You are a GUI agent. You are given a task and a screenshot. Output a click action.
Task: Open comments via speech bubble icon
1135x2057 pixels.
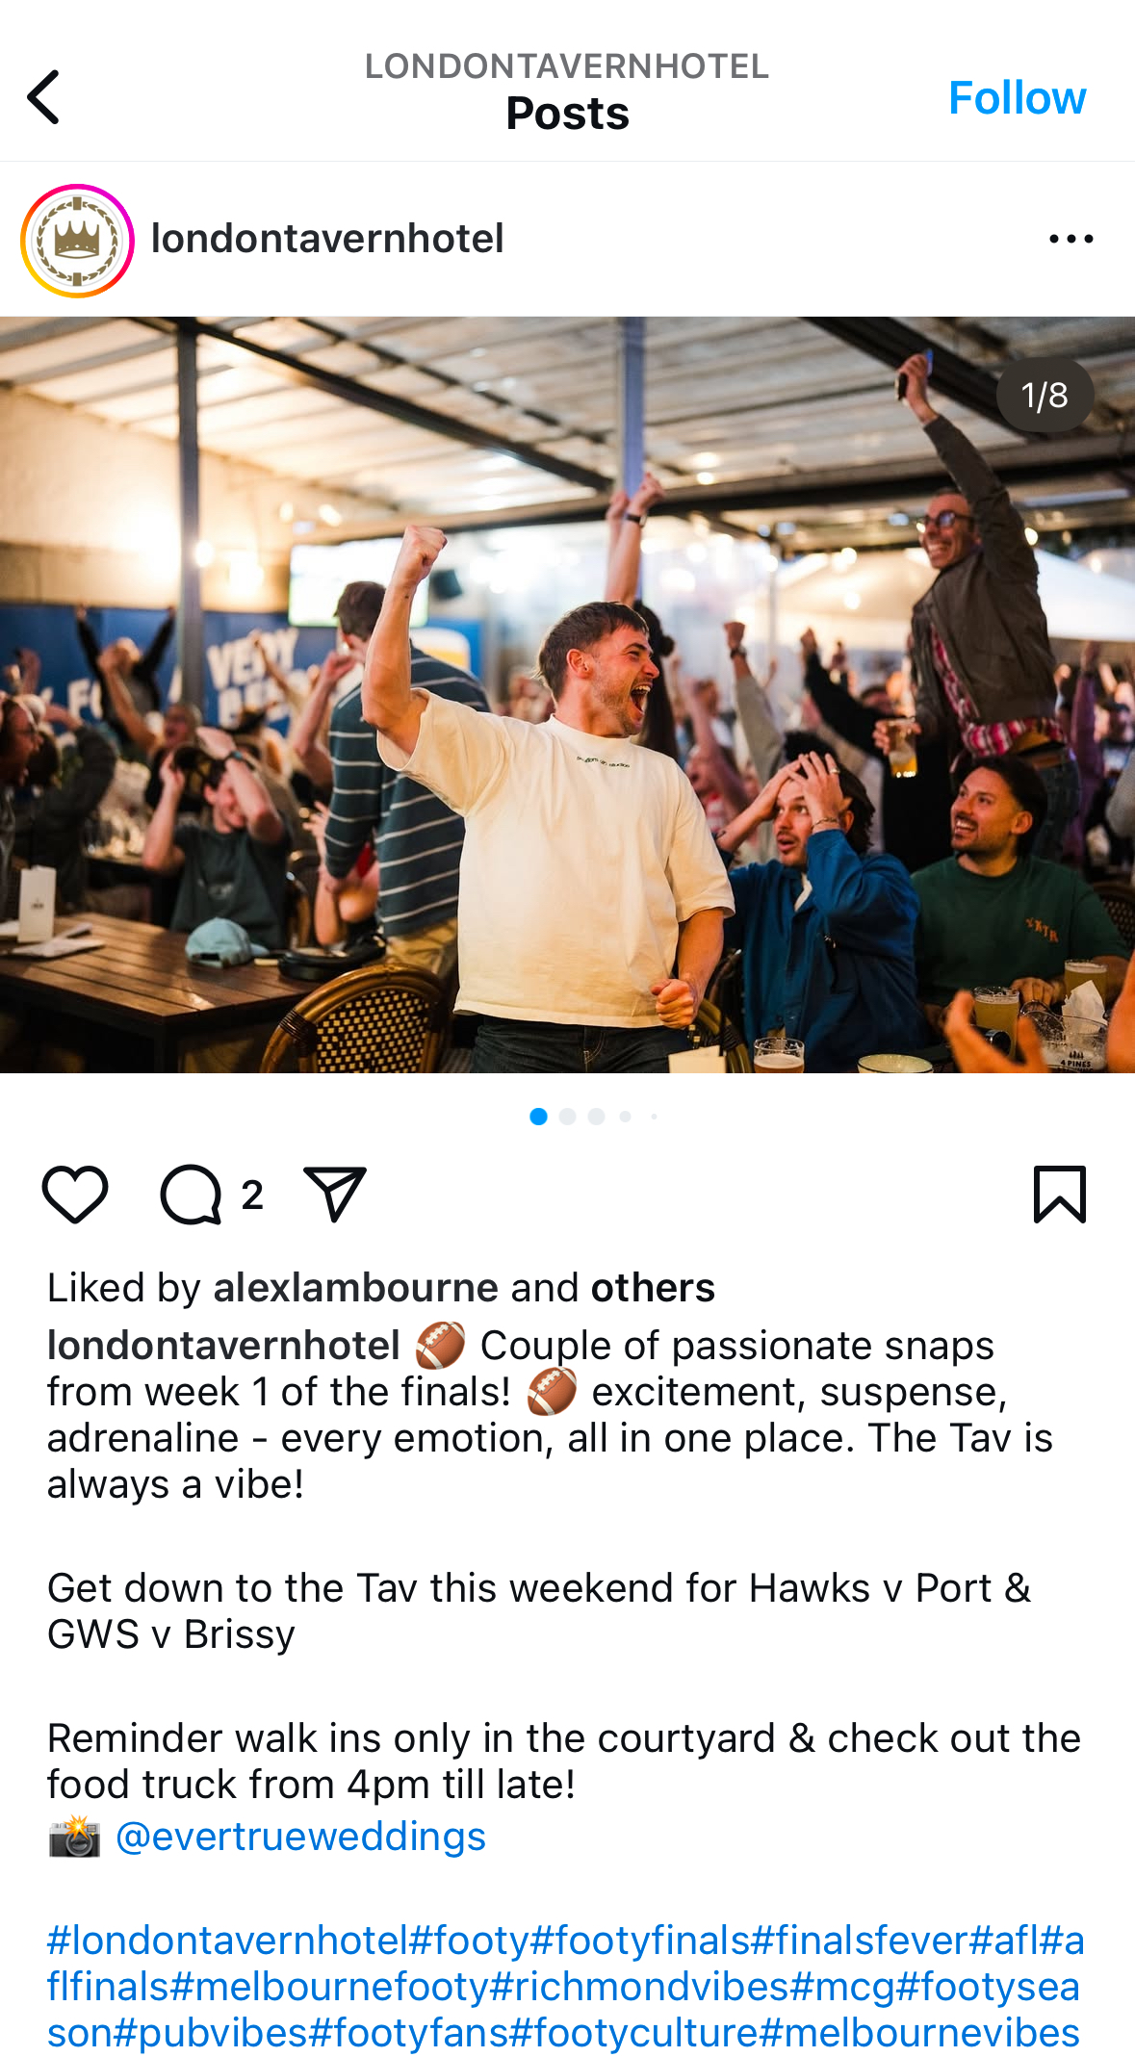coord(191,1195)
